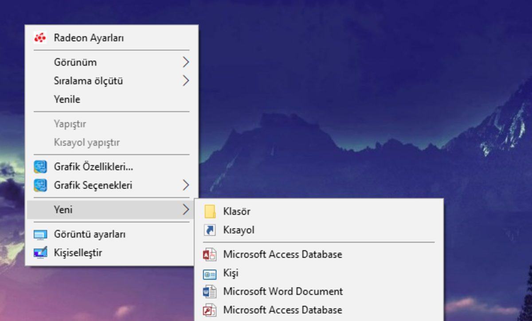Viewport: 532px width, 321px height.
Task: Click the Görüntü ayarları monitor icon
Action: 40,234
